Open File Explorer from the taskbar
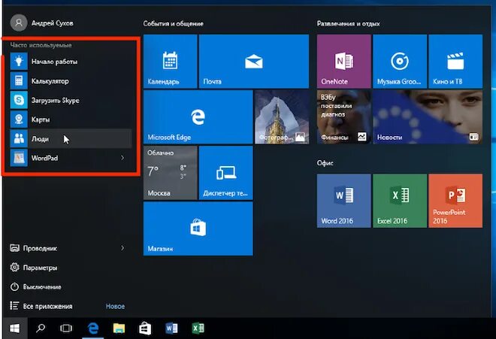The height and width of the screenshot is (339, 496). click(119, 328)
